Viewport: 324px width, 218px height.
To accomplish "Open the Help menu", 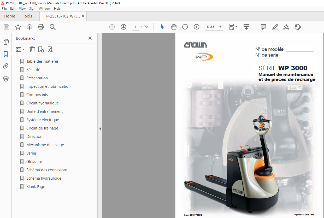I will click(57, 9).
